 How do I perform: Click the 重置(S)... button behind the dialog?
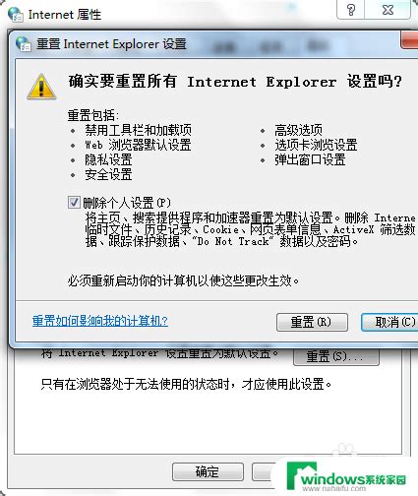[x=336, y=356]
